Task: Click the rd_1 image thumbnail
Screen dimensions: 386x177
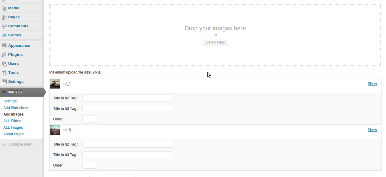Action: tap(55, 84)
